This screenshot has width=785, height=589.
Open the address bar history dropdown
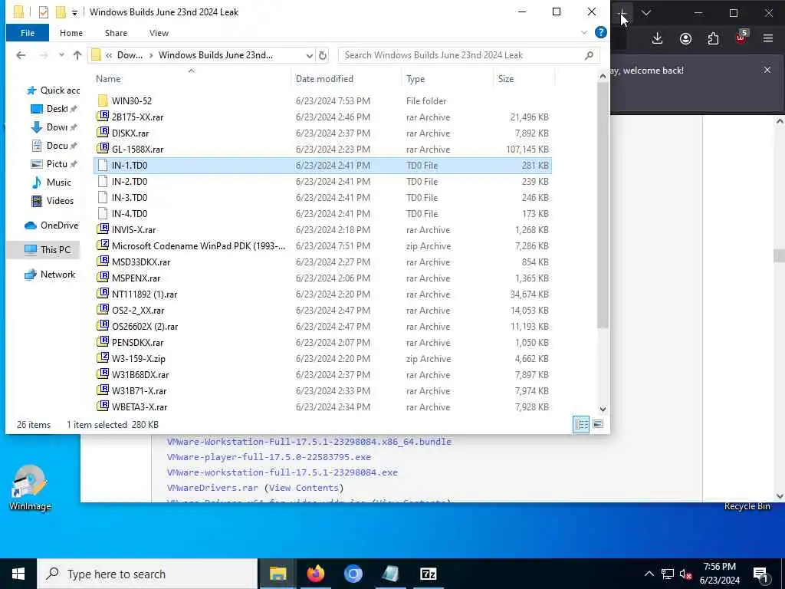pyautogui.click(x=310, y=55)
